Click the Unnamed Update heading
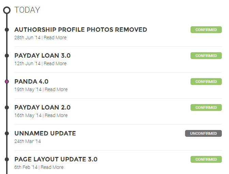Viewport: 229px width, 174px height. click(45, 133)
